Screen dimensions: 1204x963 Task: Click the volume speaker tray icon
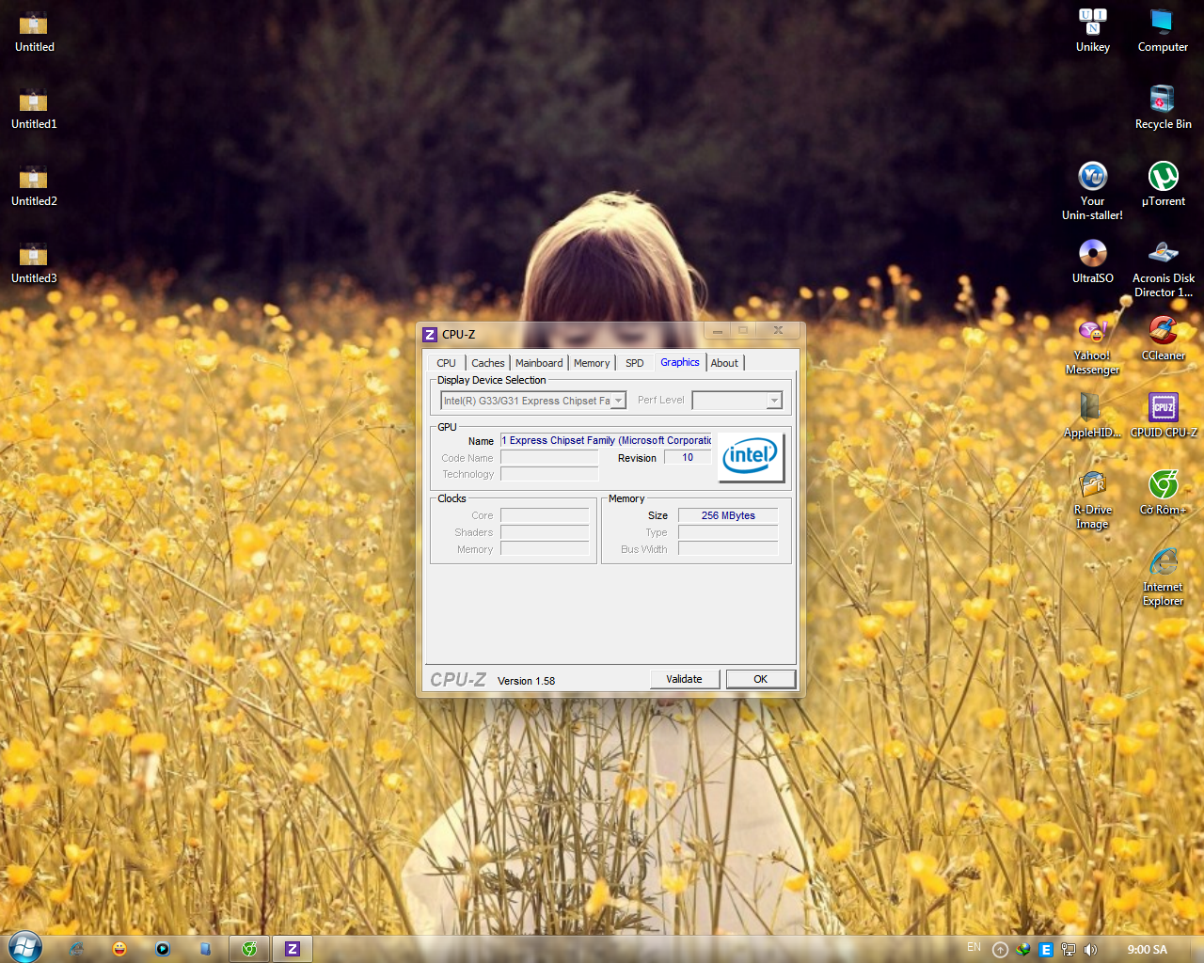[1090, 950]
